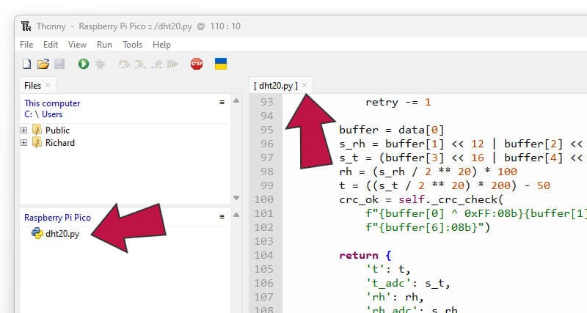587x313 pixels.
Task: Open the Help menu
Action: point(161,45)
